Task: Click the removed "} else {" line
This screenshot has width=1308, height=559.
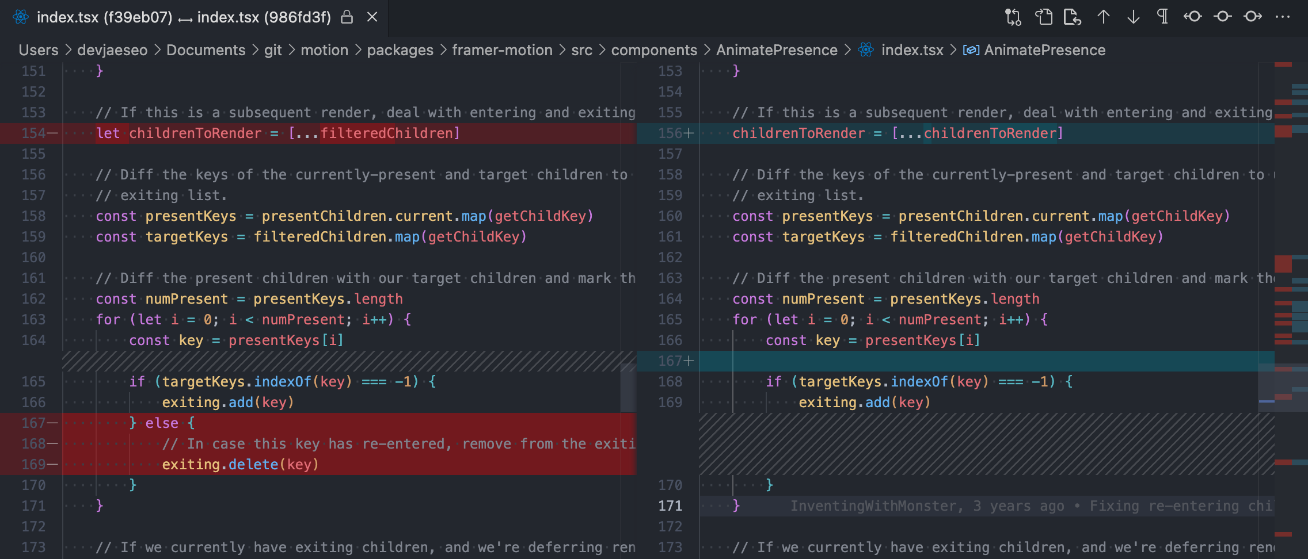Action: point(162,423)
